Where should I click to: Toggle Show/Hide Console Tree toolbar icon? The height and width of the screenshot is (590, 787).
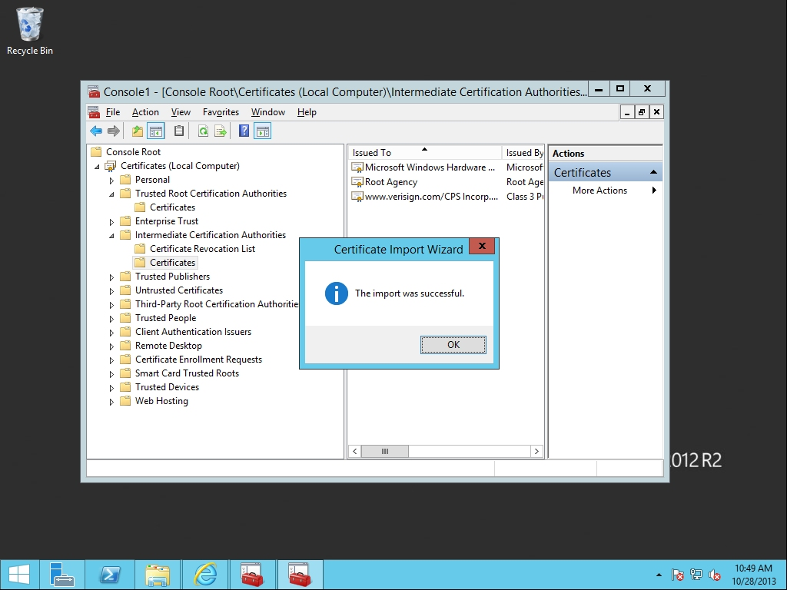click(156, 131)
